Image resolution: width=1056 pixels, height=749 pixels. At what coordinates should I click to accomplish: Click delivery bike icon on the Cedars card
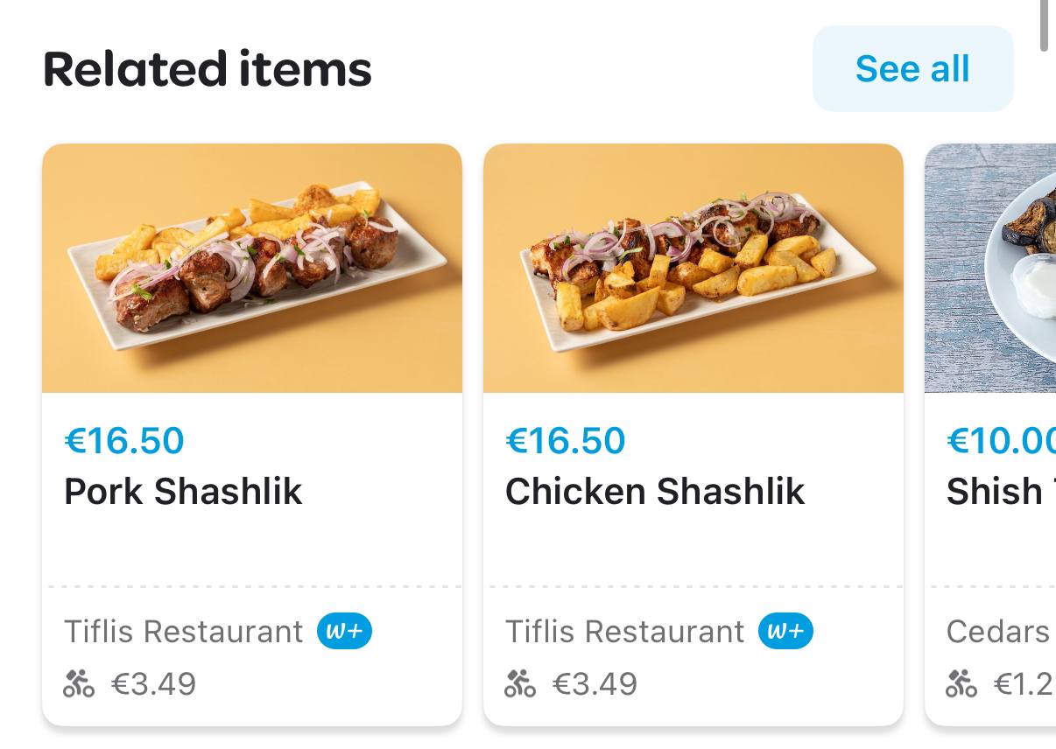[961, 683]
